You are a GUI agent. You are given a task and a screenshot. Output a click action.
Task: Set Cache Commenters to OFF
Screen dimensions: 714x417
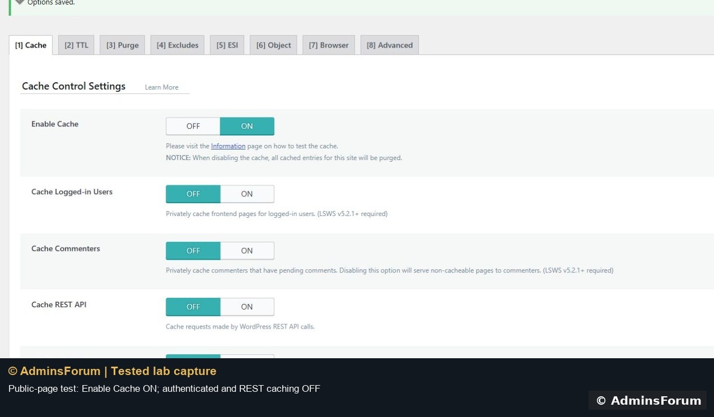193,251
